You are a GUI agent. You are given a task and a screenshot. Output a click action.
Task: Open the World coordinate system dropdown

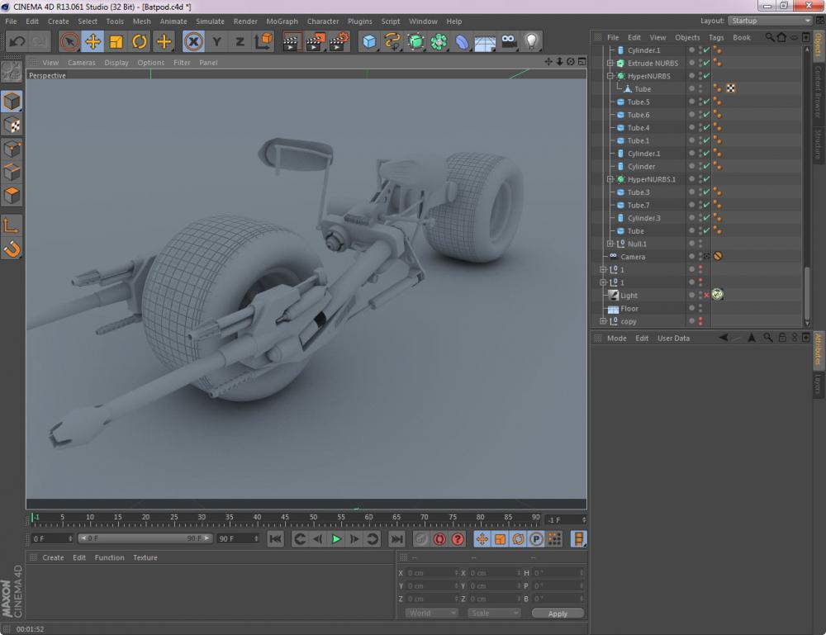point(431,613)
